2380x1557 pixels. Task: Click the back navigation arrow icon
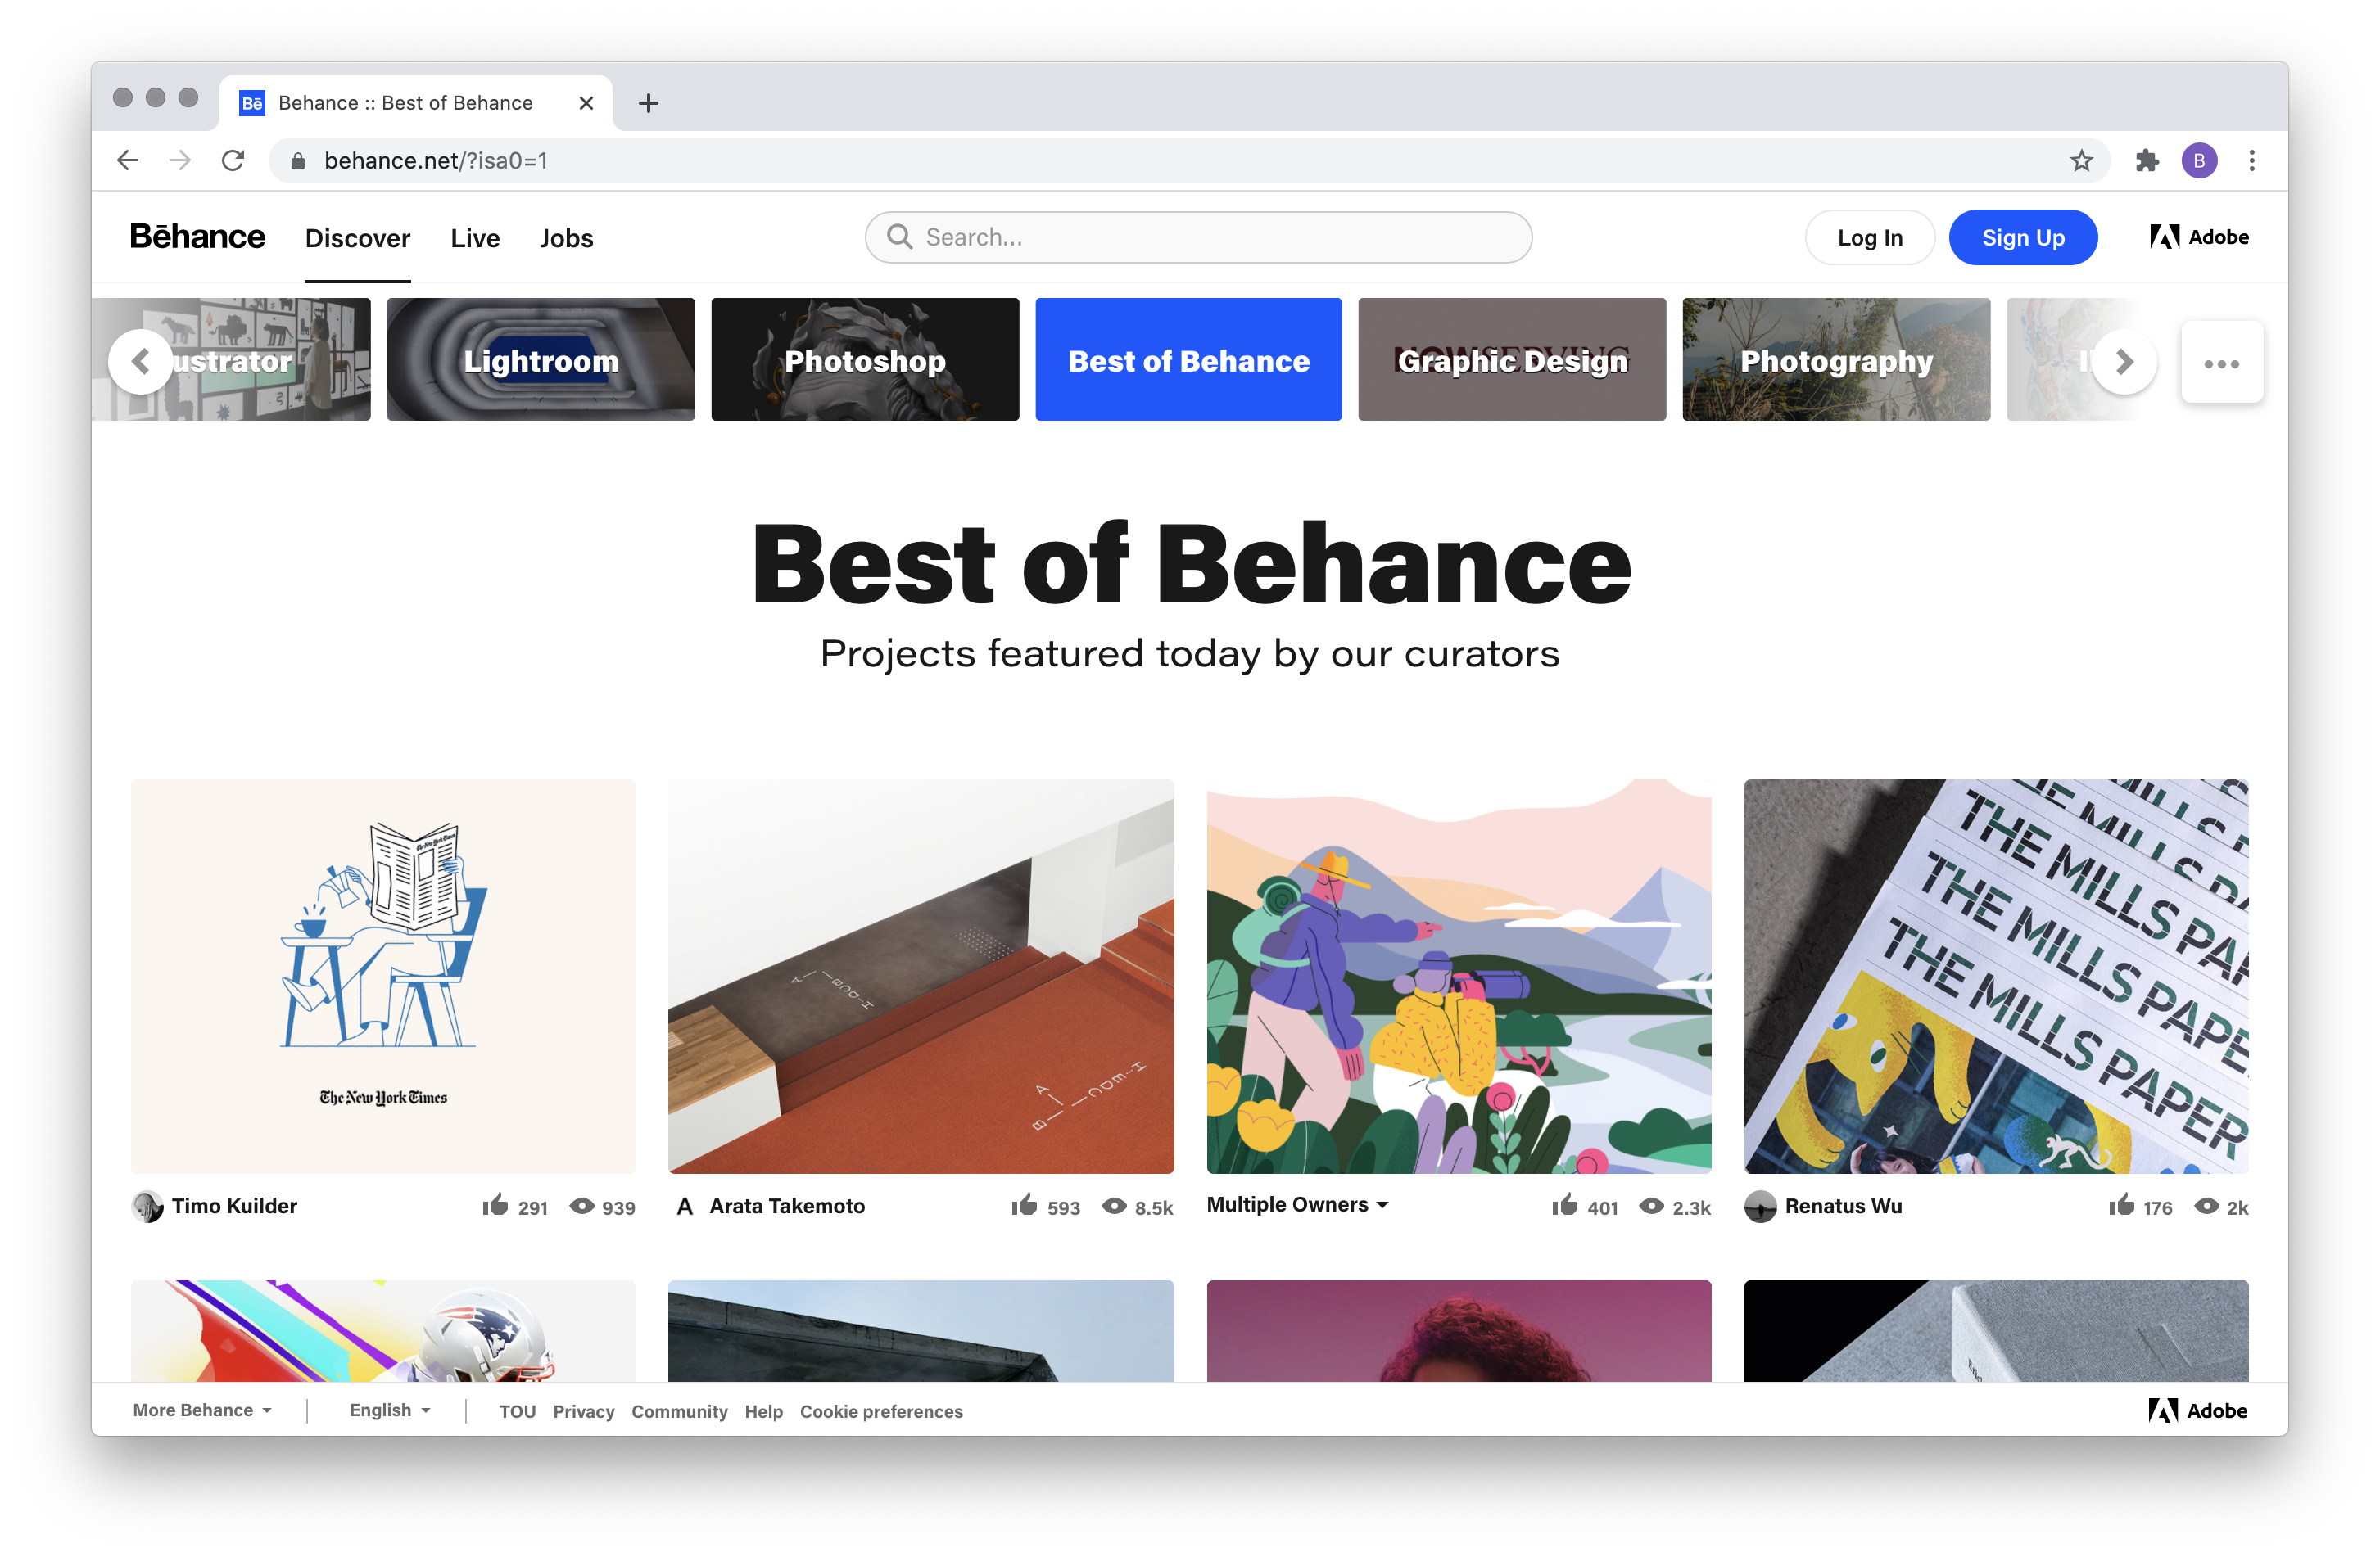coord(130,161)
